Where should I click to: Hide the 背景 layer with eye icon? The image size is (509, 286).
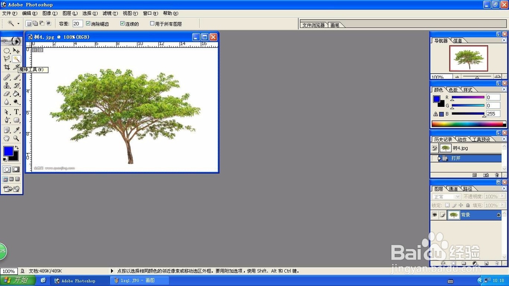pyautogui.click(x=435, y=215)
